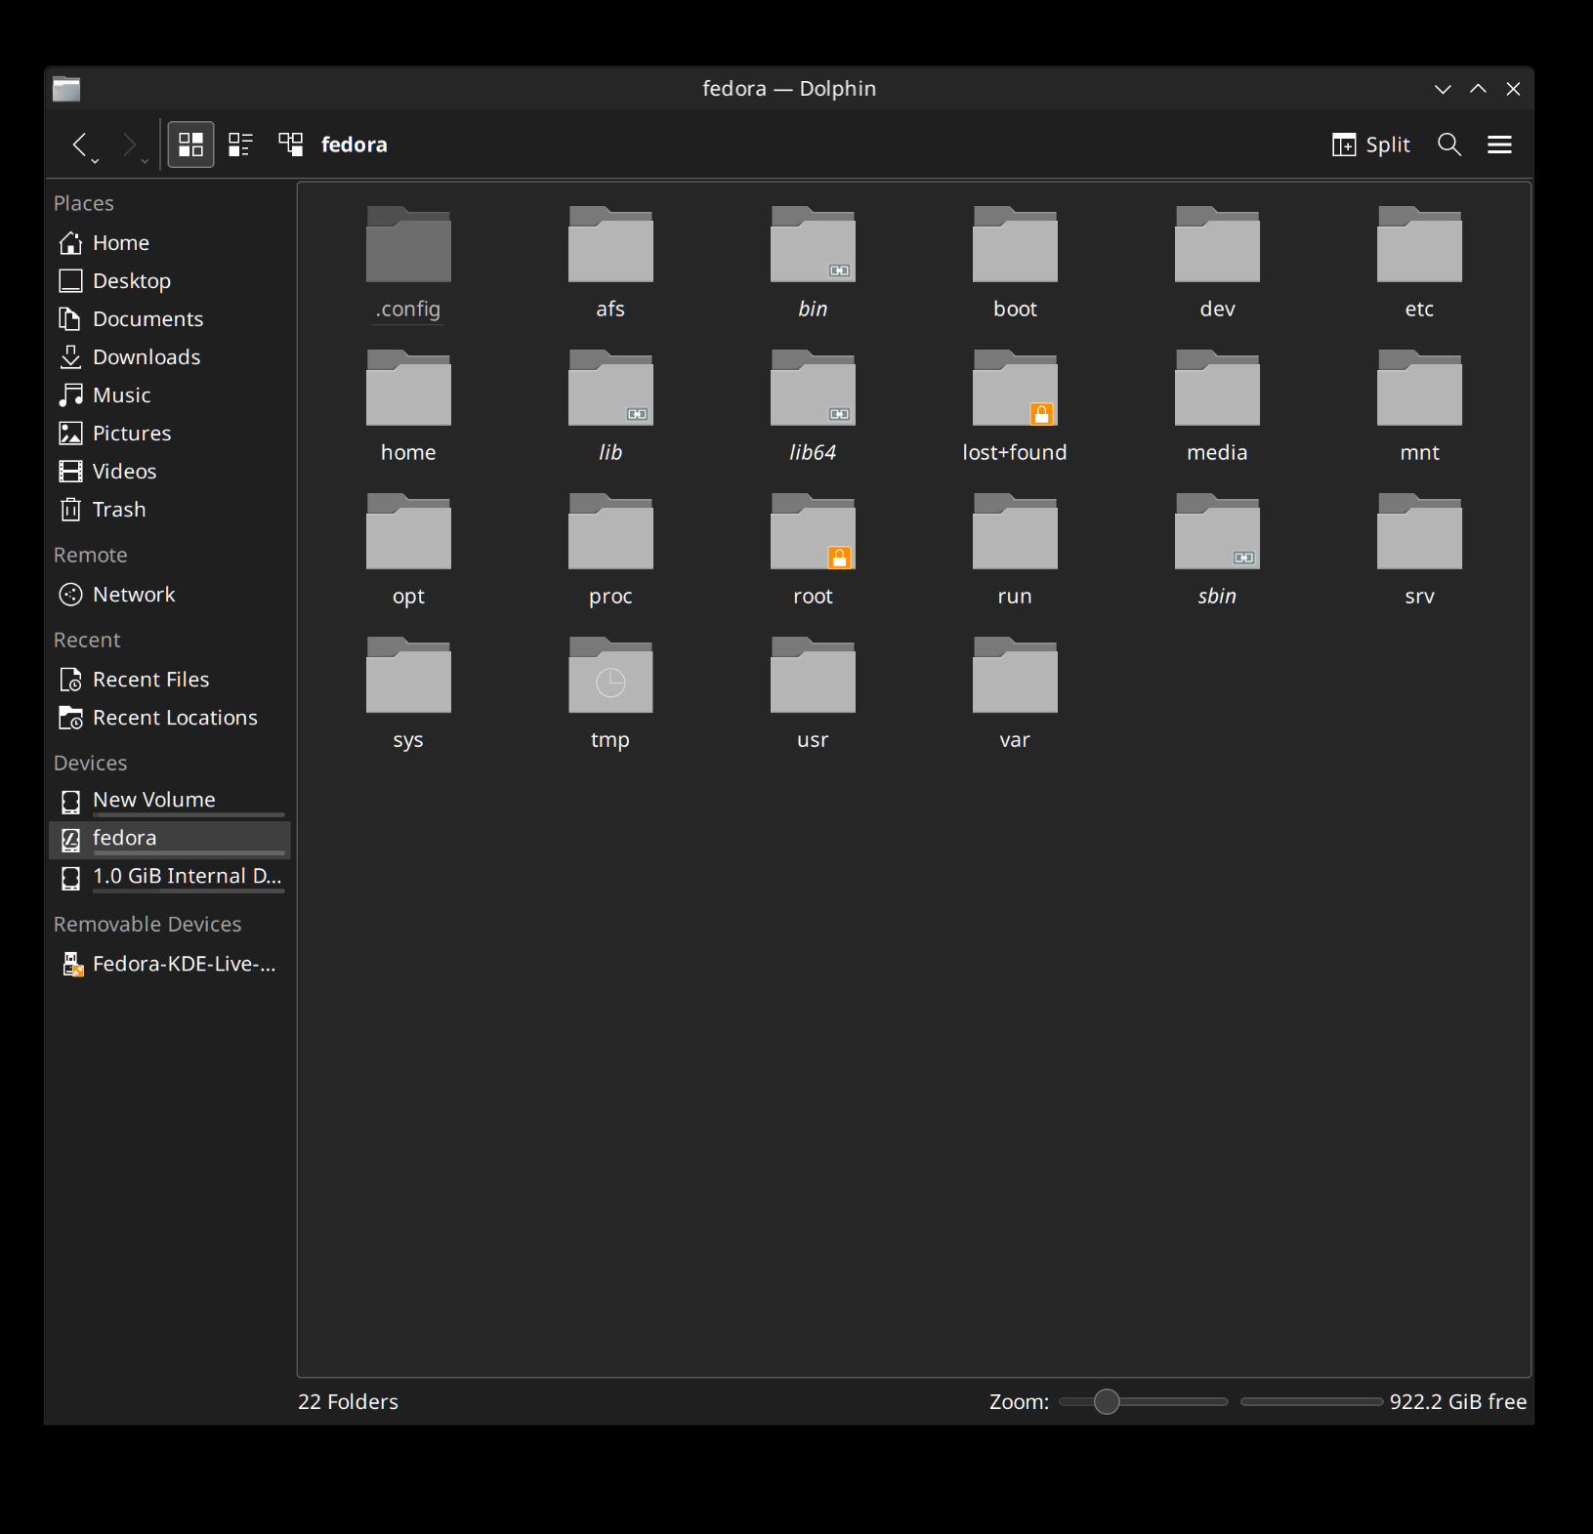The image size is (1593, 1534).
Task: Open Recent Locations
Action: pos(169,717)
